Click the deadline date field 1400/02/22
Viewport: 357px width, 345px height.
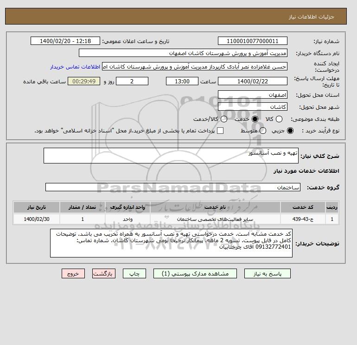(253, 81)
